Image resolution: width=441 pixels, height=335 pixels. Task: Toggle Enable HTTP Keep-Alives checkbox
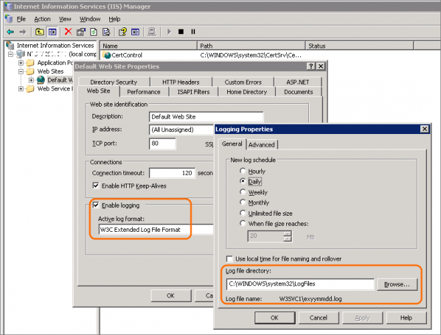pyautogui.click(x=95, y=186)
